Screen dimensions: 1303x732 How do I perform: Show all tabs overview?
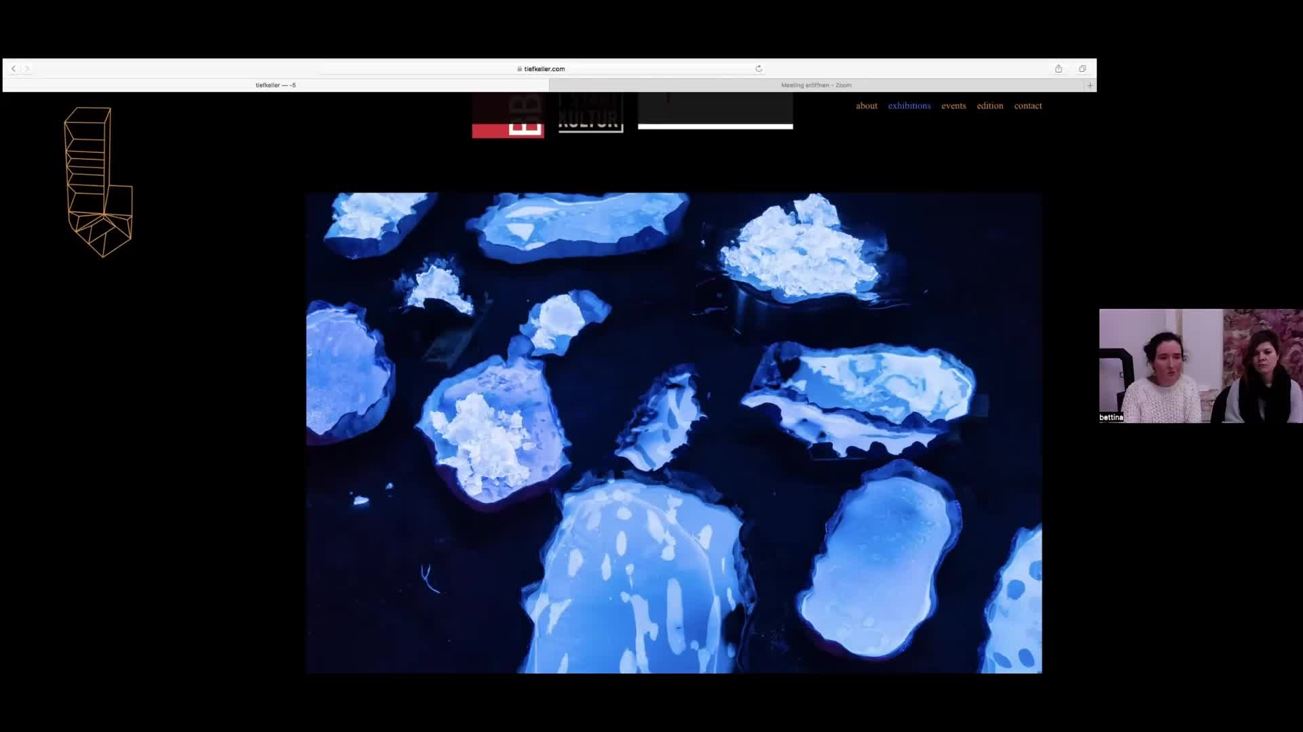click(x=1082, y=68)
